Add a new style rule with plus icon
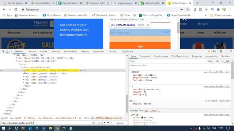 223,61
